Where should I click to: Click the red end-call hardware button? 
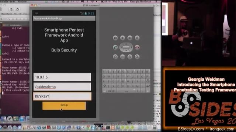[x=137, y=47]
